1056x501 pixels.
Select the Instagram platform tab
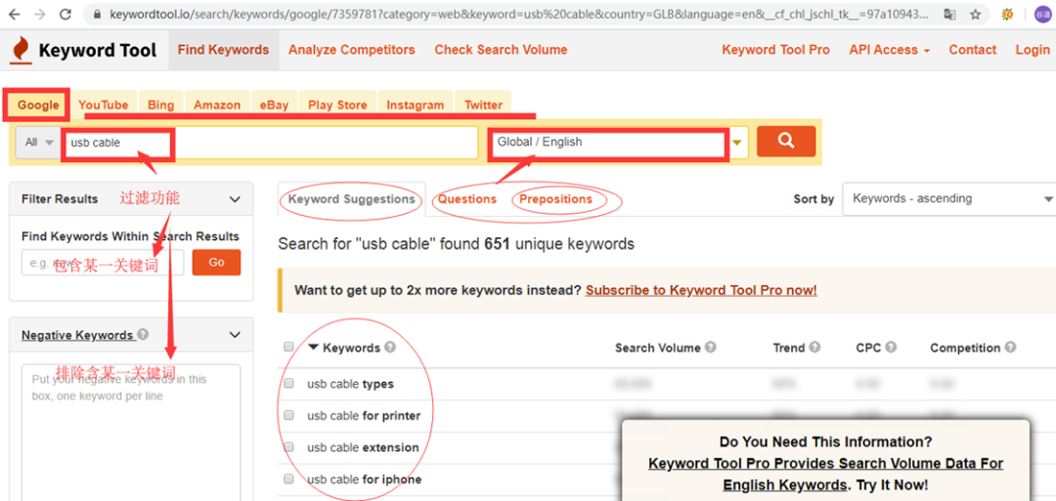tap(415, 104)
